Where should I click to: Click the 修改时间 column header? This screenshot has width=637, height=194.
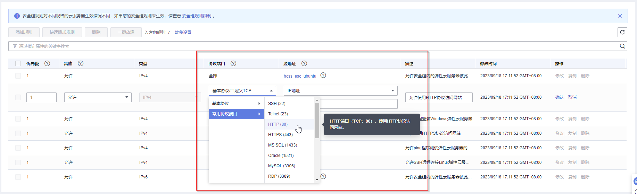point(488,64)
